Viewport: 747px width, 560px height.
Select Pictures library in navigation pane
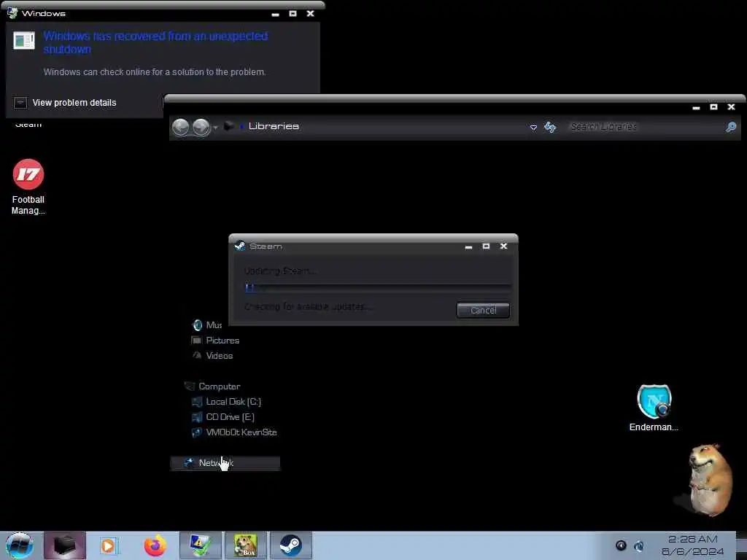(215, 341)
